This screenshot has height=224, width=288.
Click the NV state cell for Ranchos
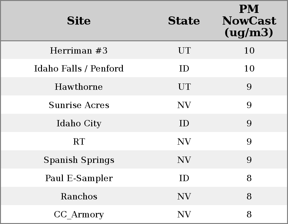pos(184,197)
